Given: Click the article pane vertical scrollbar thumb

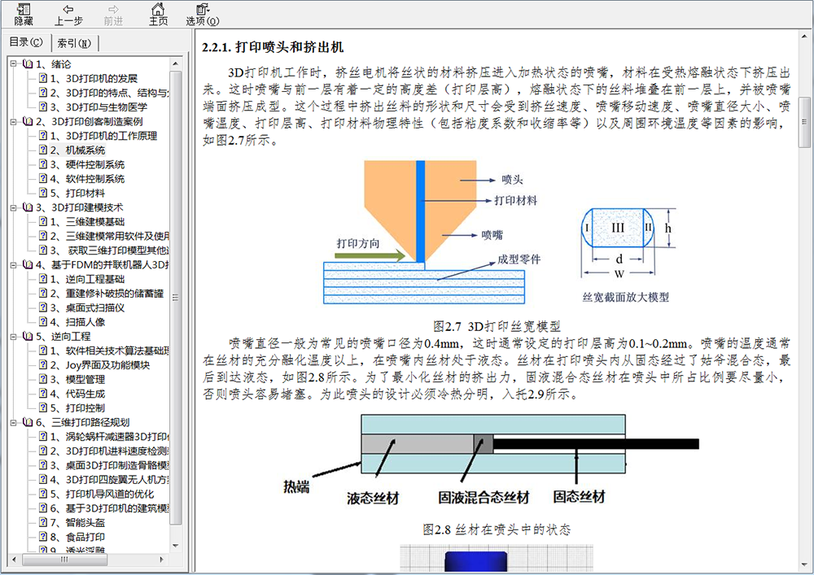Looking at the screenshot, I should (x=805, y=122).
